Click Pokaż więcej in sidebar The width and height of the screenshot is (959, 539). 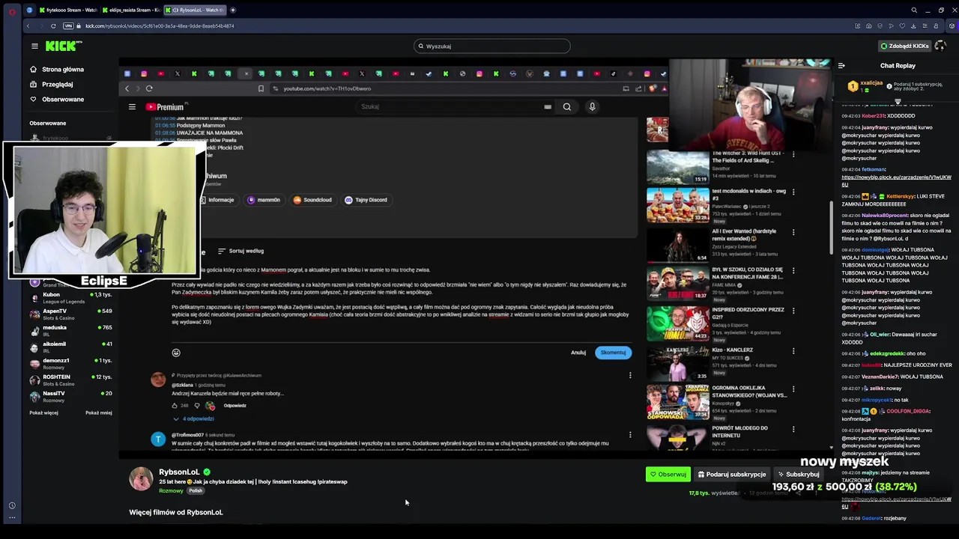point(43,412)
